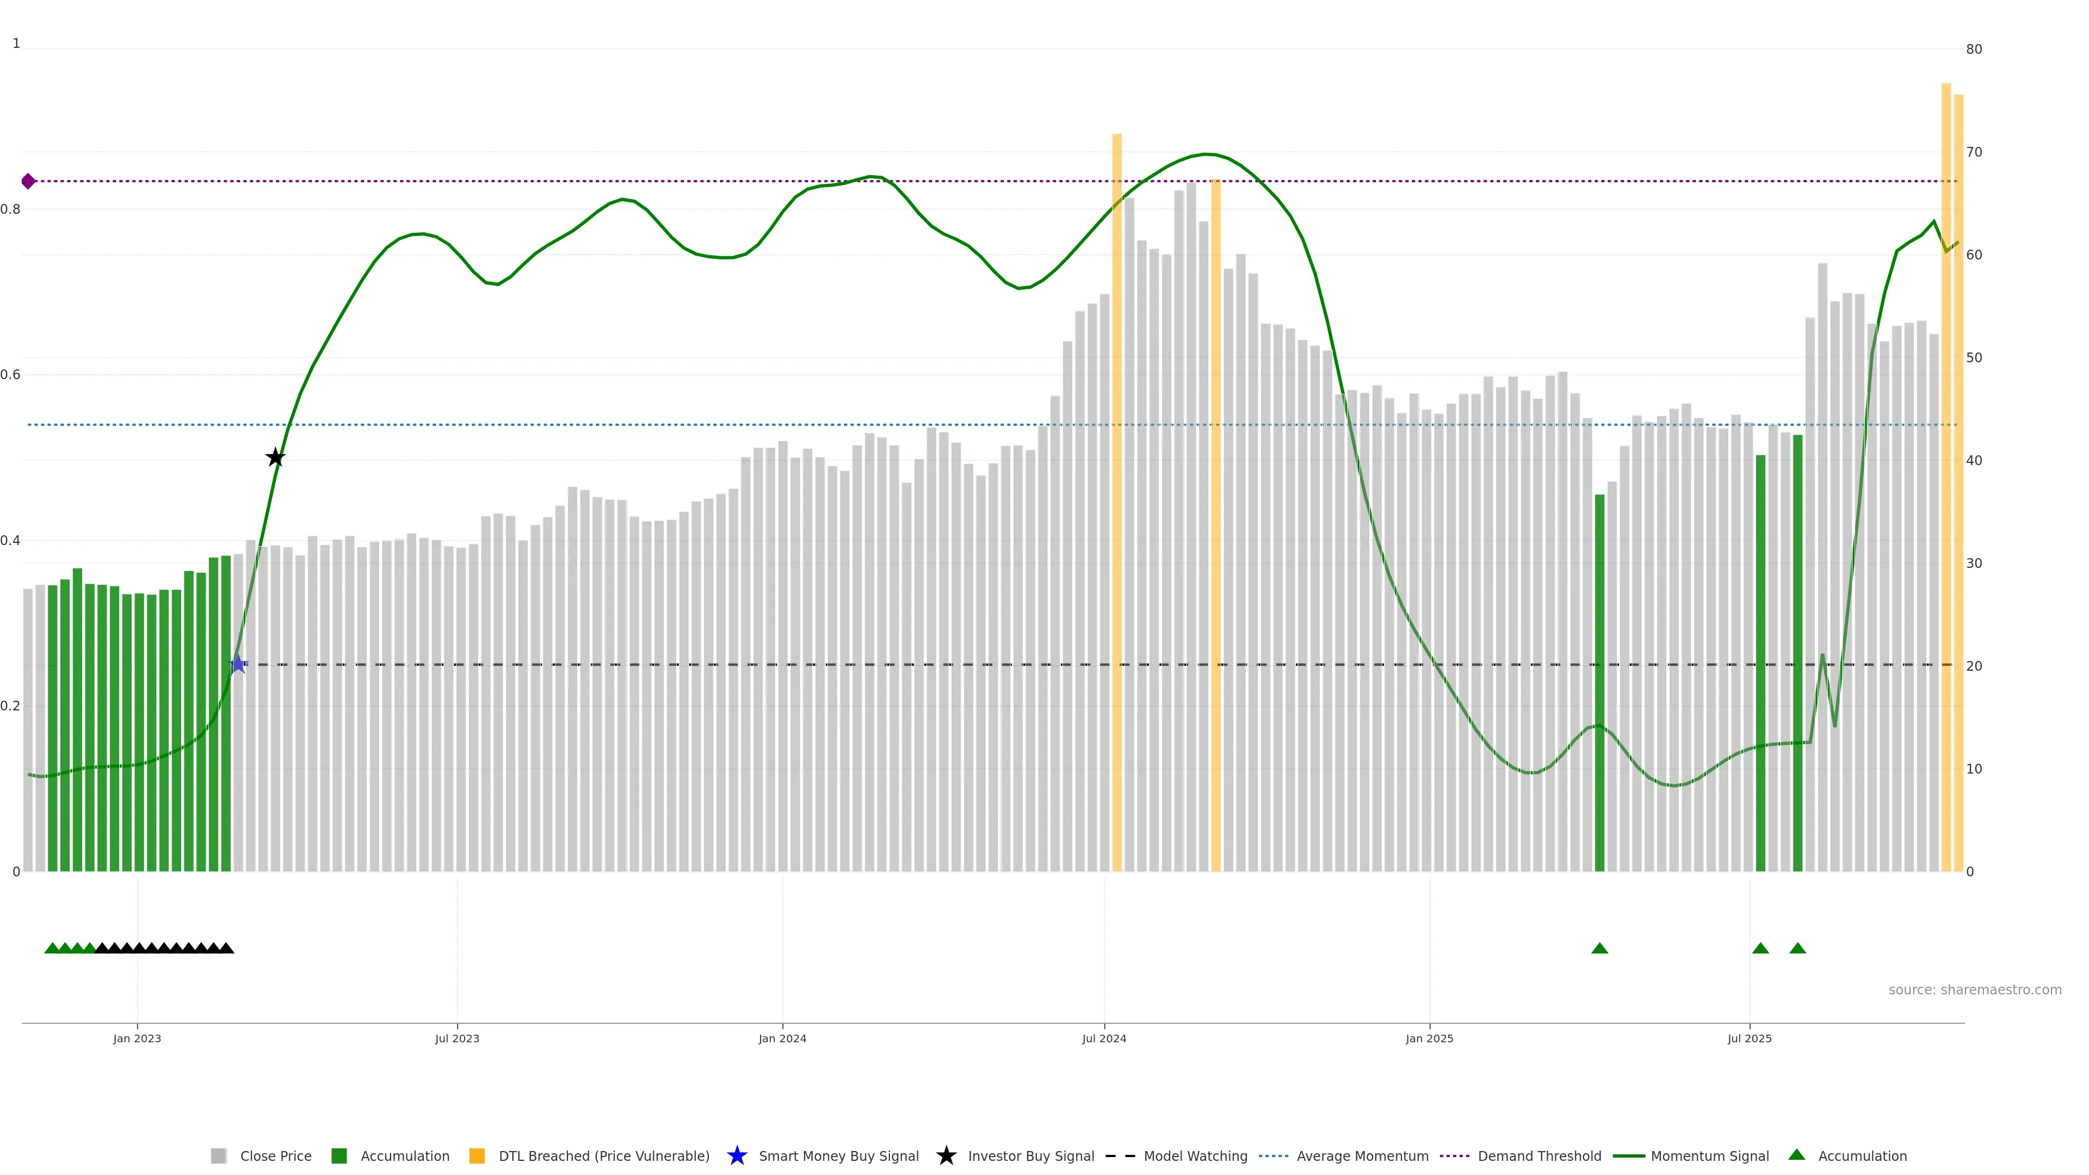The width and height of the screenshot is (2089, 1175).
Task: Click the green Accumulation square swatch
Action: point(339,1155)
